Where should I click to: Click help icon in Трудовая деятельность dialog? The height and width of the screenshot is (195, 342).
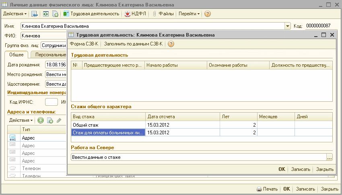pos(171,44)
